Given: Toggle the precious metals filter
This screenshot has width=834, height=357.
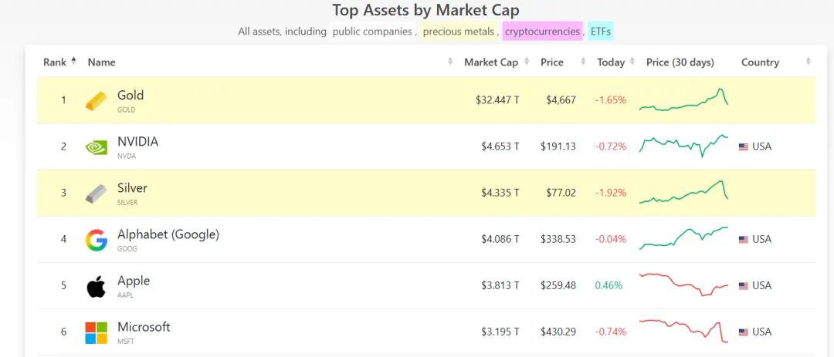Looking at the screenshot, I should pos(459,32).
